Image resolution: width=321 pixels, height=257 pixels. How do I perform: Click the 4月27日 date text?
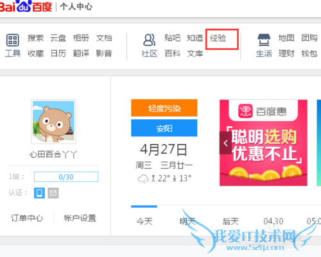(x=164, y=149)
